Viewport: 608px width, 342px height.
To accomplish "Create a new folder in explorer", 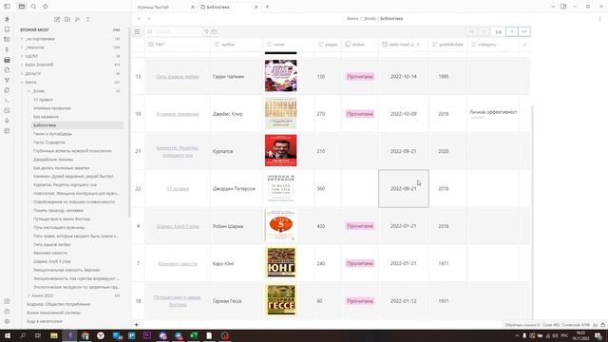I will [67, 19].
